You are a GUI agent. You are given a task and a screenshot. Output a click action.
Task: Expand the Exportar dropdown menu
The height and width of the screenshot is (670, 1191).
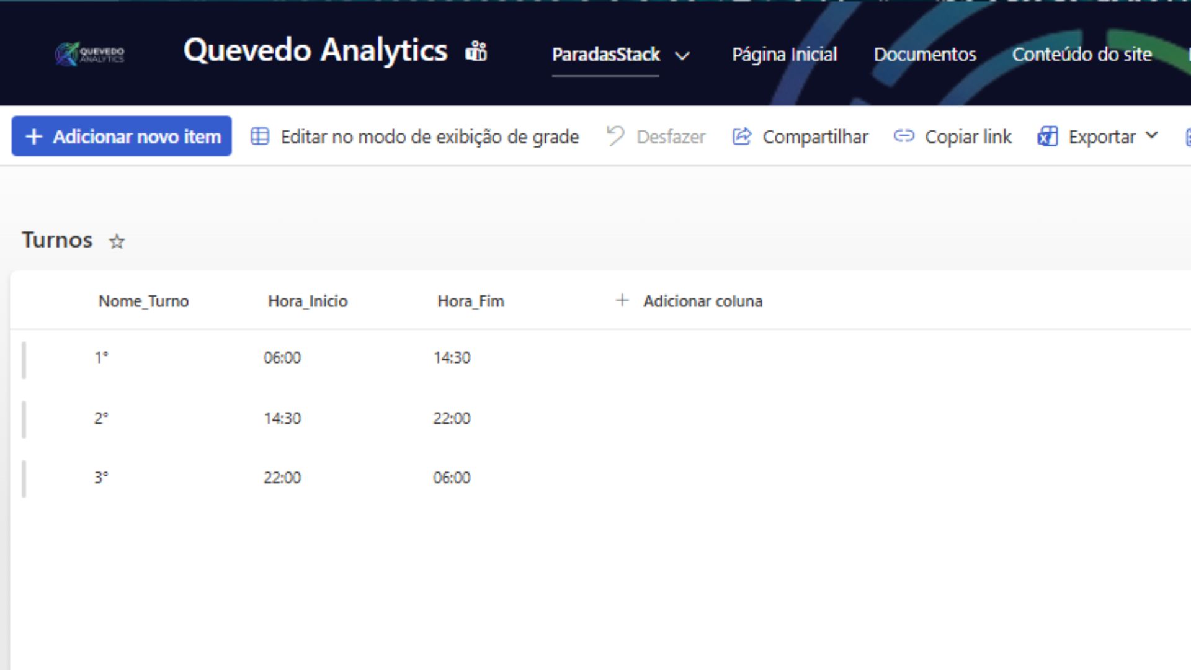[1153, 136]
